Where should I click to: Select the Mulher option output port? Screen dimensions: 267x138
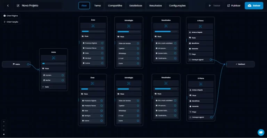coord(63,80)
